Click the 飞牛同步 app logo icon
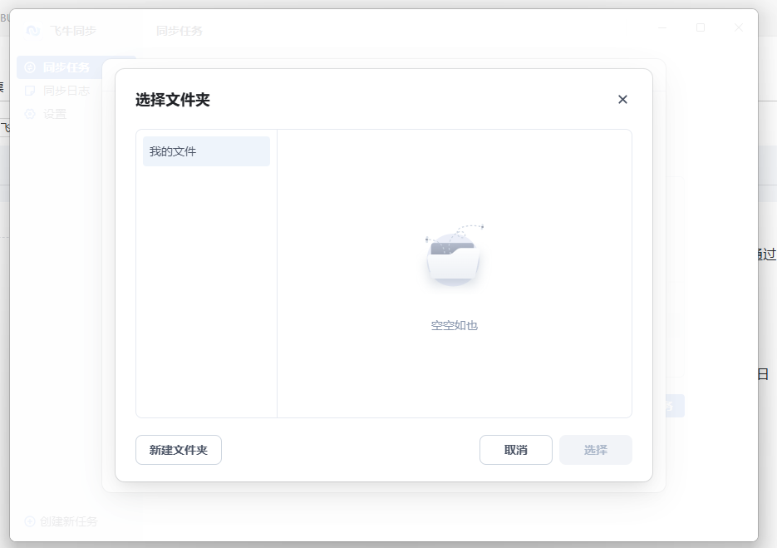The image size is (777, 548). click(x=32, y=31)
